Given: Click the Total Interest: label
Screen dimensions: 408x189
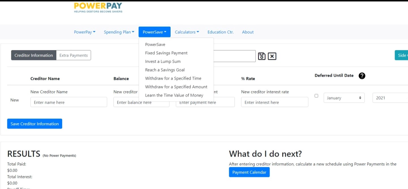Looking at the screenshot, I should tap(20, 177).
